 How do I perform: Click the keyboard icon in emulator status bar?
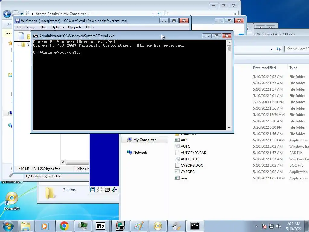click(107, 190)
